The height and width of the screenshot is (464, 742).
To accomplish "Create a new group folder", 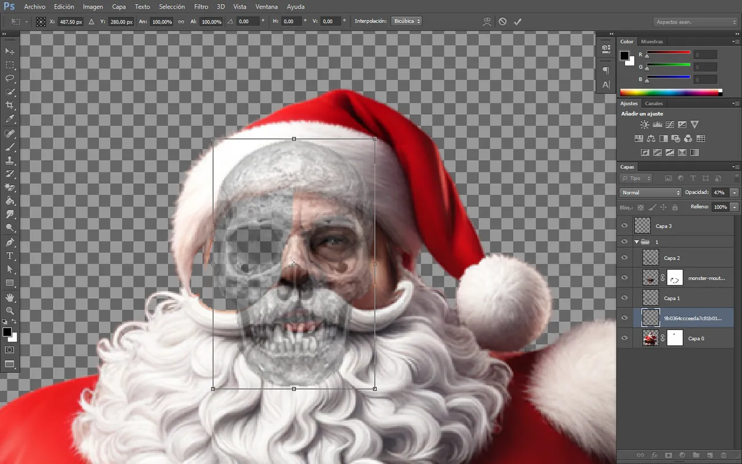I will (696, 456).
